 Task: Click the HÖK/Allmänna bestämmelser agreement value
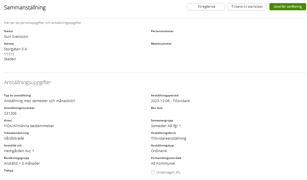29,126
